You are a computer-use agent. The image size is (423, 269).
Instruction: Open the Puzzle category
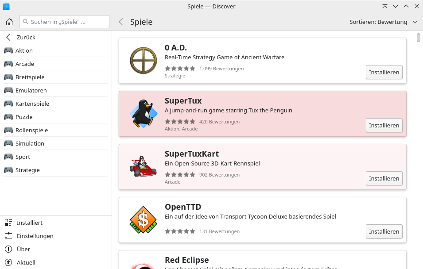pyautogui.click(x=56, y=117)
